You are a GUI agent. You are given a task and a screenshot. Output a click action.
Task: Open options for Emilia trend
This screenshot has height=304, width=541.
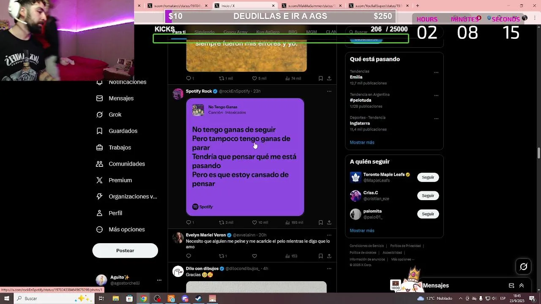pyautogui.click(x=436, y=72)
